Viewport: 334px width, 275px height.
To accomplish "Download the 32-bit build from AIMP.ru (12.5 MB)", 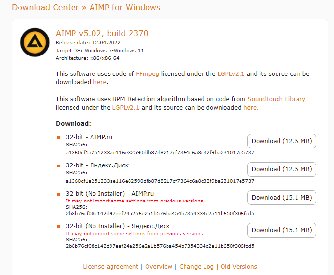I will (x=282, y=141).
